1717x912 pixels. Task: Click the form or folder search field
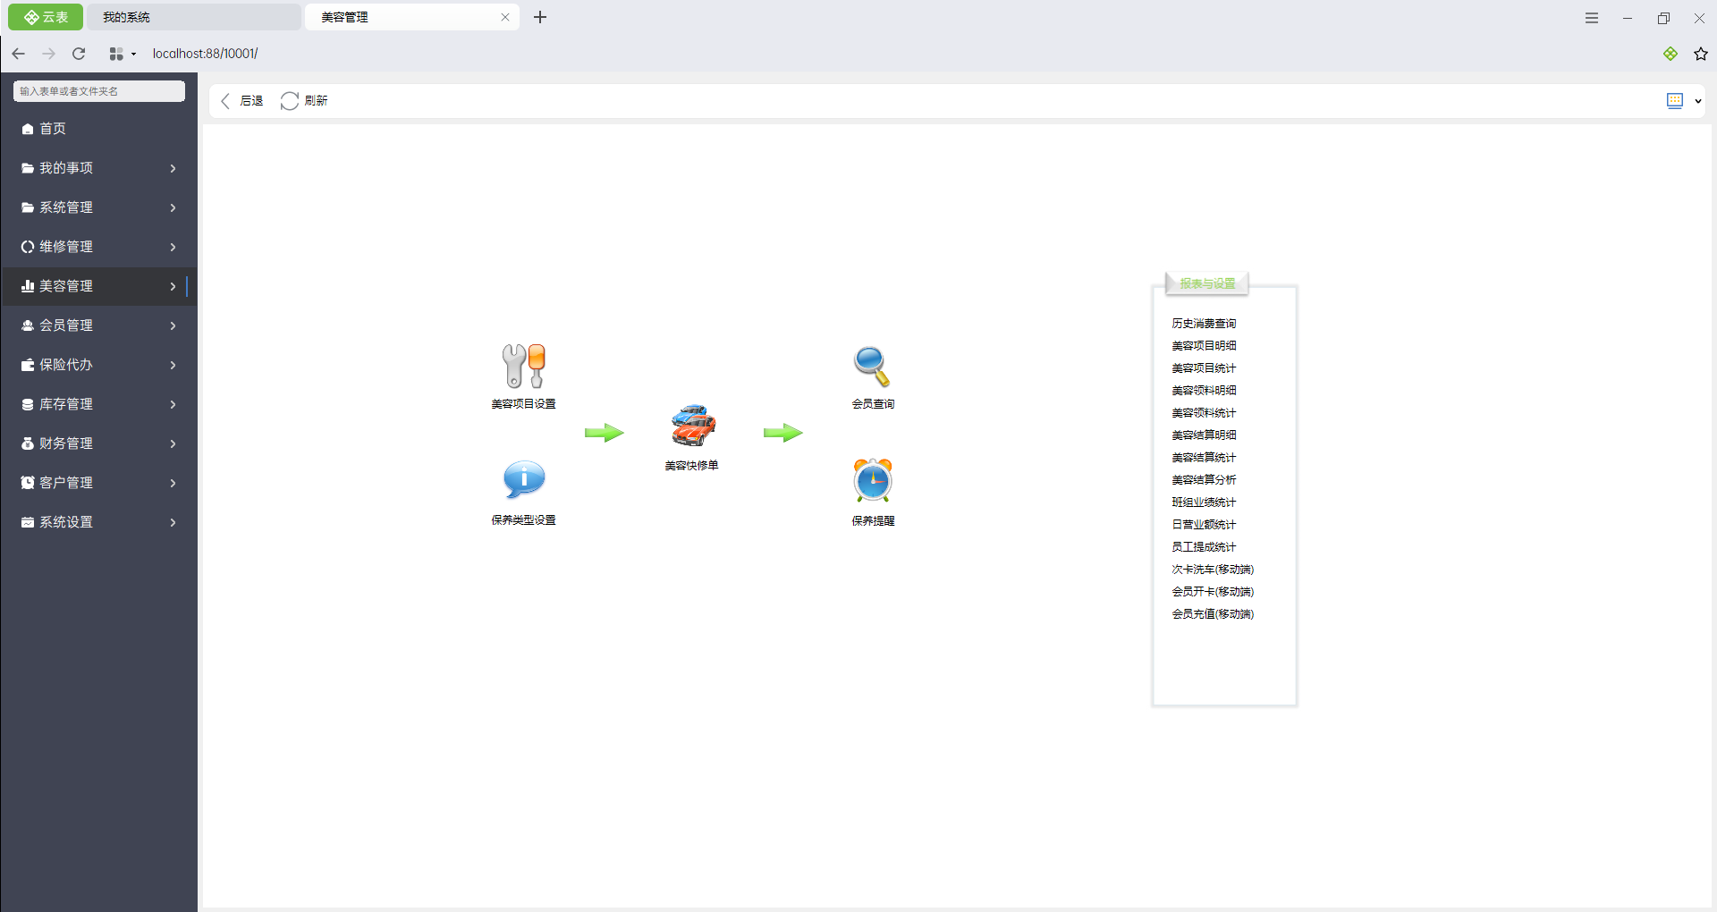(x=98, y=91)
